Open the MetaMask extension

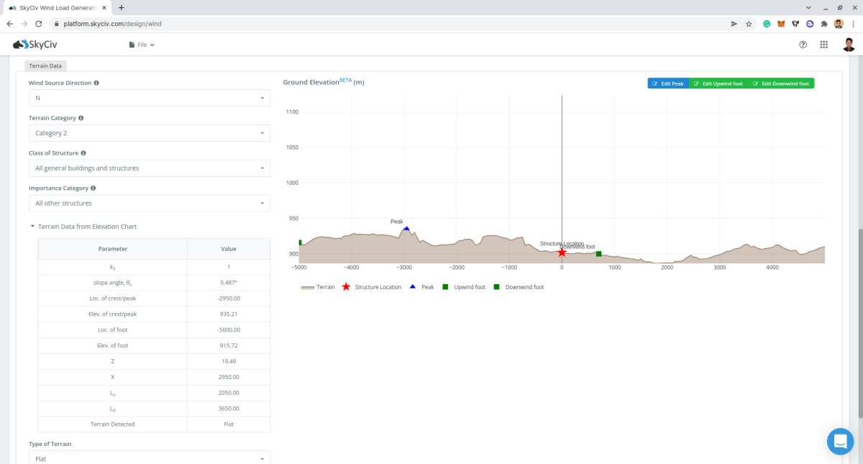(x=780, y=23)
